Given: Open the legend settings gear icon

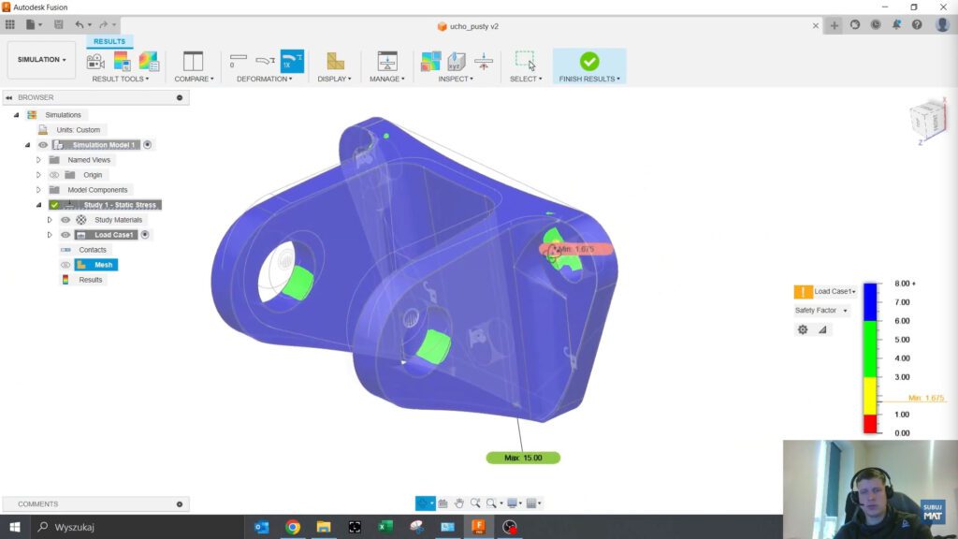Looking at the screenshot, I should pos(803,329).
